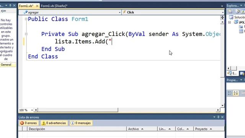
Task: Sort error list by Col... column
Action: 185,129
